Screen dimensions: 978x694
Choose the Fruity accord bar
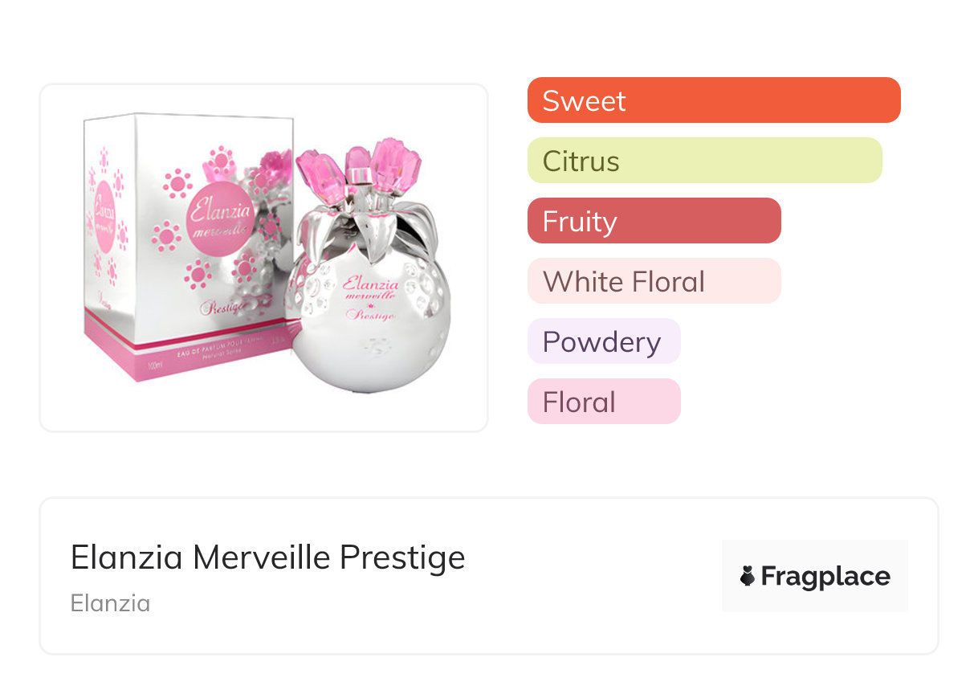coord(654,221)
